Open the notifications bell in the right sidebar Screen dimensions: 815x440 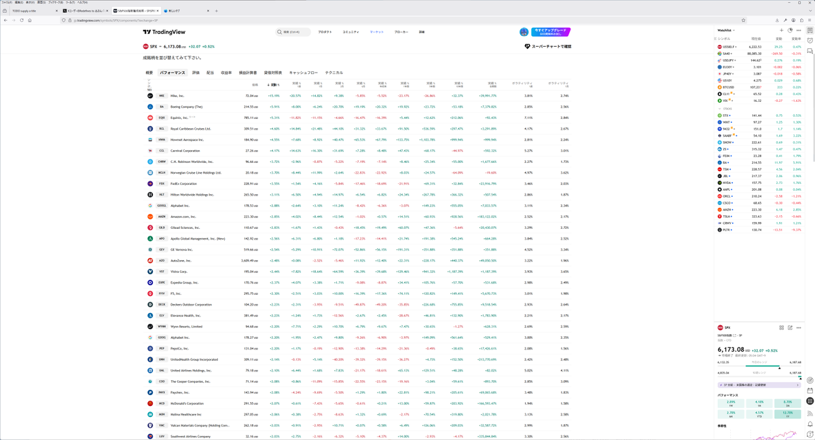[810, 424]
